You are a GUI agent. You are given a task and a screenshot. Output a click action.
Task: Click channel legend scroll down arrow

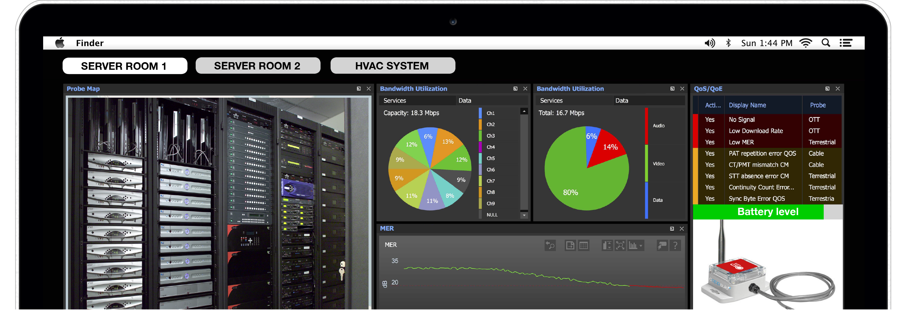tap(524, 216)
